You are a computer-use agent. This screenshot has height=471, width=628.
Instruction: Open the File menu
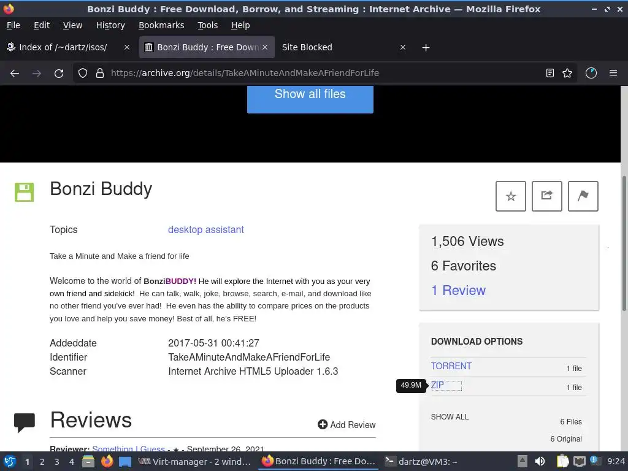pos(13,25)
